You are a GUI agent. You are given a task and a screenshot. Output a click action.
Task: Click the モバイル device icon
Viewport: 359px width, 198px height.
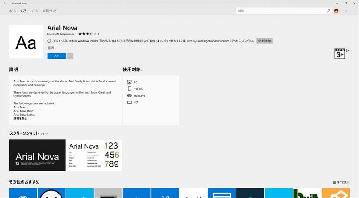pyautogui.click(x=130, y=89)
